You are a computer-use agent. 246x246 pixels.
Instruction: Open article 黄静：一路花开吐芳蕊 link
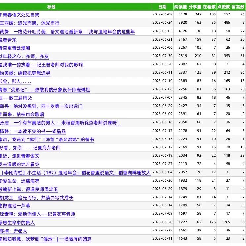pos(67,32)
